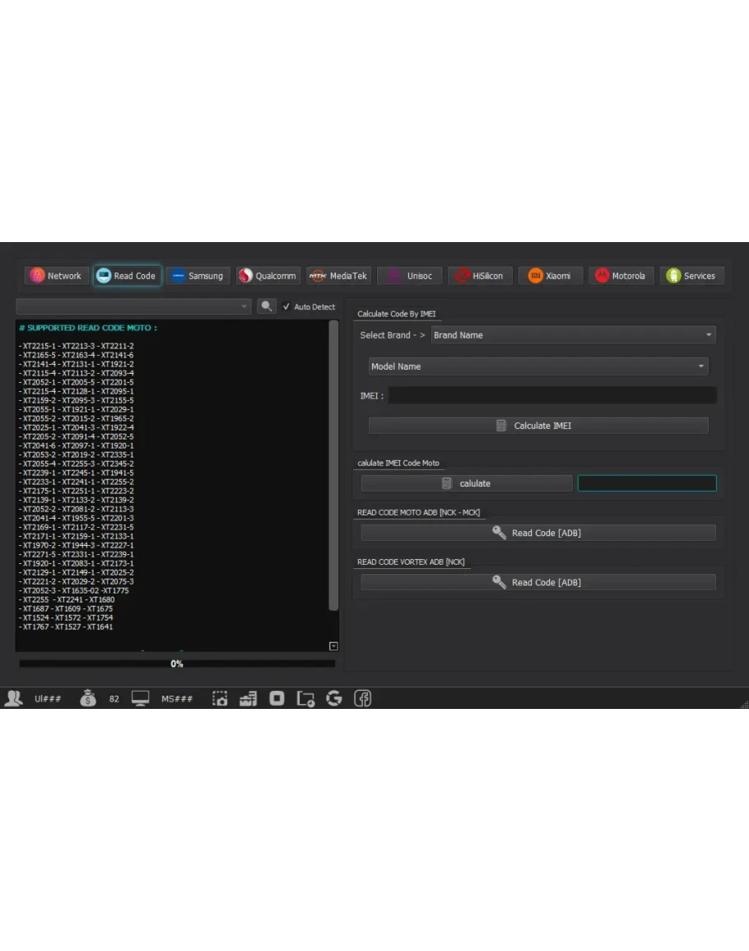
Task: Click the search magnifier icon beside Auto Detect
Action: point(266,306)
